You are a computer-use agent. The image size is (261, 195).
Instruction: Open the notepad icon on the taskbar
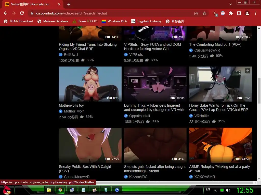[83, 190]
